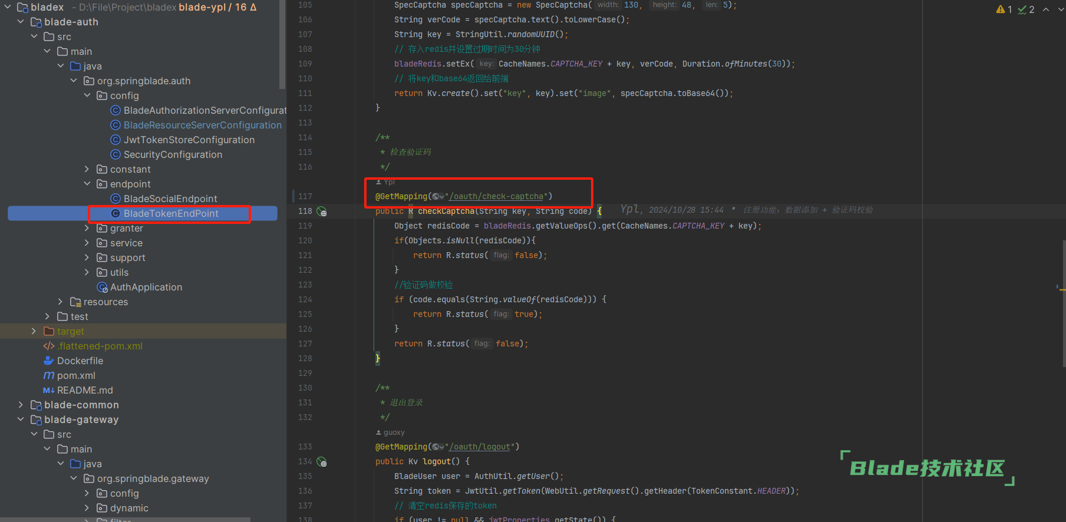Open the Dockerfile

[x=80, y=361]
